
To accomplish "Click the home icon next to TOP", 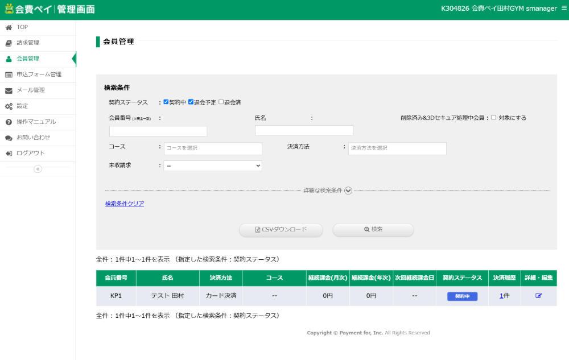I will point(9,27).
